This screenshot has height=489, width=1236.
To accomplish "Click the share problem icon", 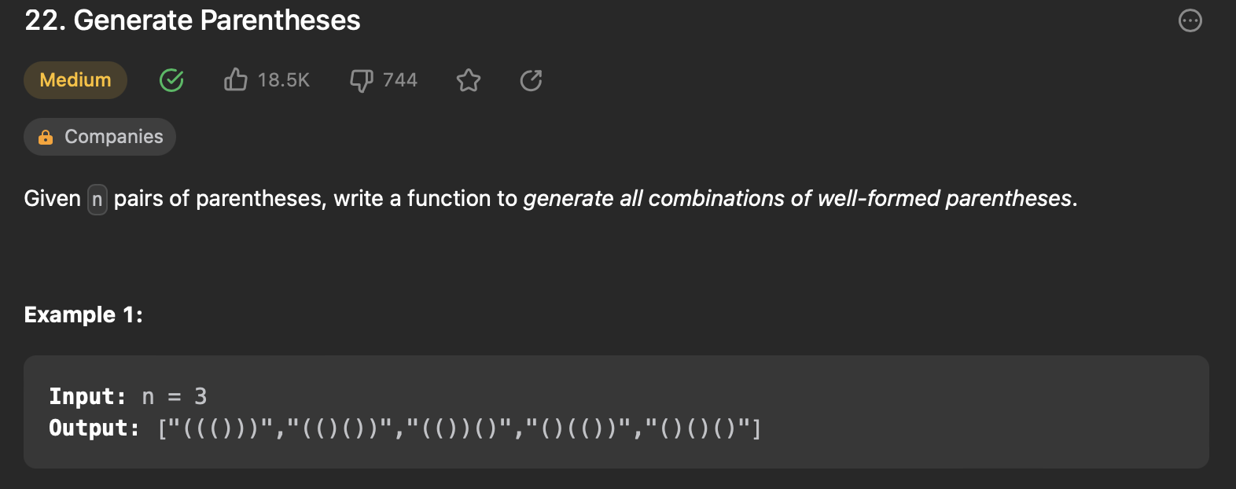I will (x=531, y=79).
